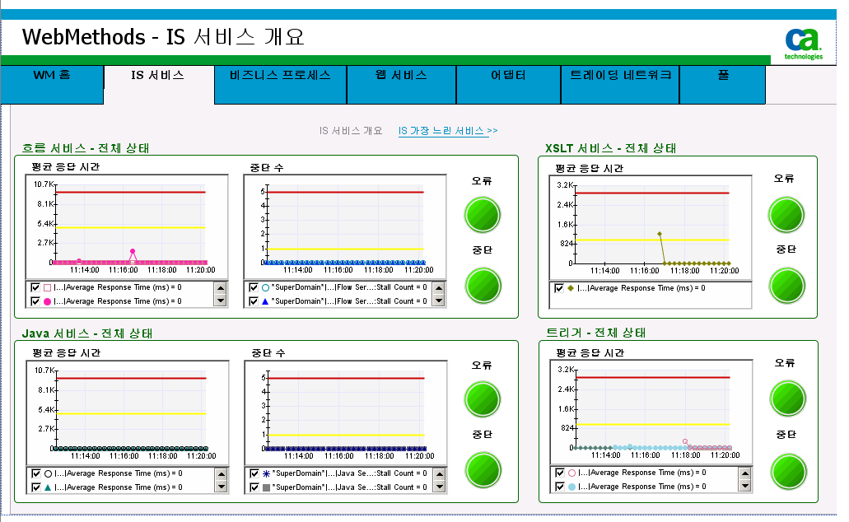Click the scroll-down arrow in Java Se Stall Count legend
This screenshot has width=849, height=522.
click(x=440, y=487)
